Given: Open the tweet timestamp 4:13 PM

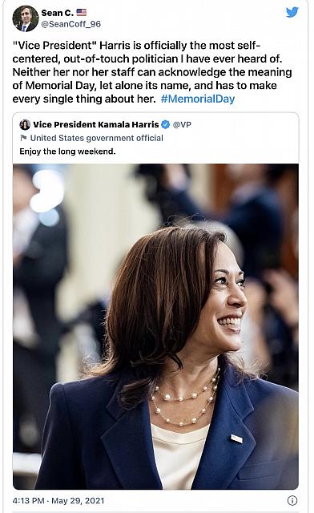Looking at the screenshot, I should [29, 500].
